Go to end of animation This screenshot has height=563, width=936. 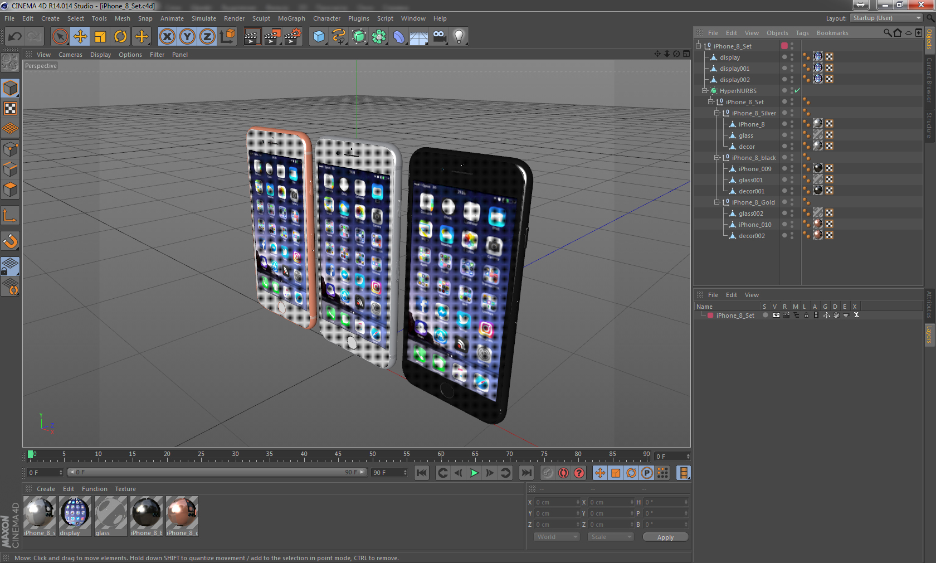tap(526, 473)
